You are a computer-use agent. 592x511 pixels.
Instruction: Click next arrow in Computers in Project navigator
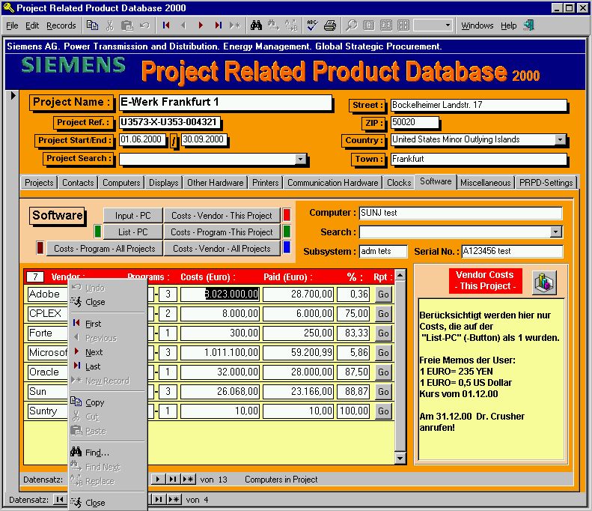pyautogui.click(x=157, y=480)
